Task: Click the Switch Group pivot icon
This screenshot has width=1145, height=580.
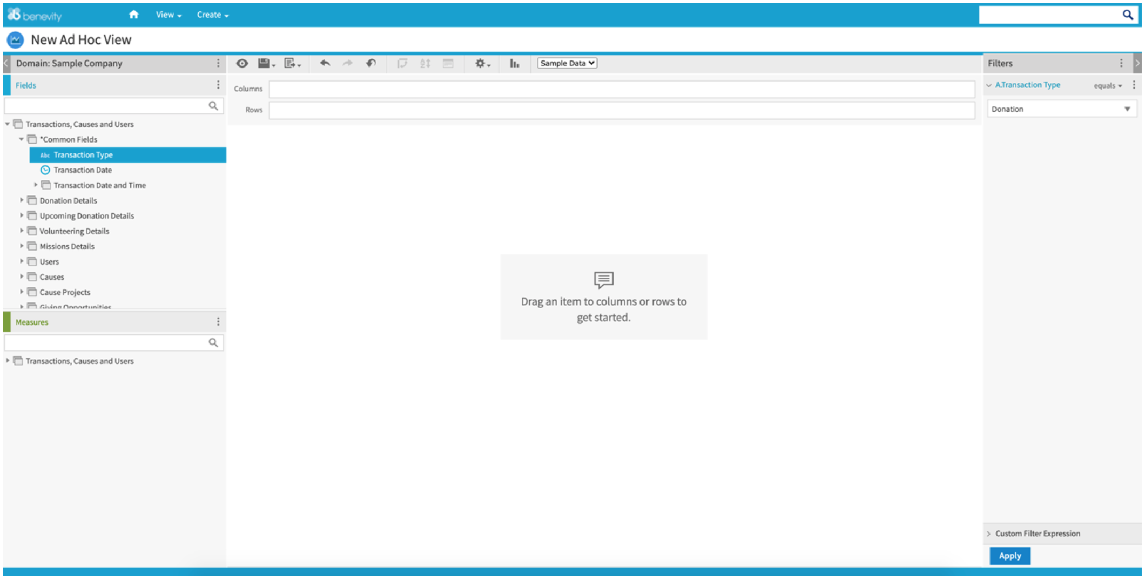Action: click(402, 63)
